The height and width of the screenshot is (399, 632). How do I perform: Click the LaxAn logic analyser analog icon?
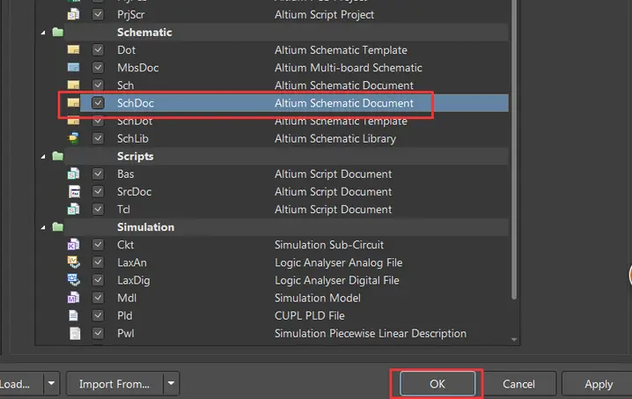(x=73, y=262)
